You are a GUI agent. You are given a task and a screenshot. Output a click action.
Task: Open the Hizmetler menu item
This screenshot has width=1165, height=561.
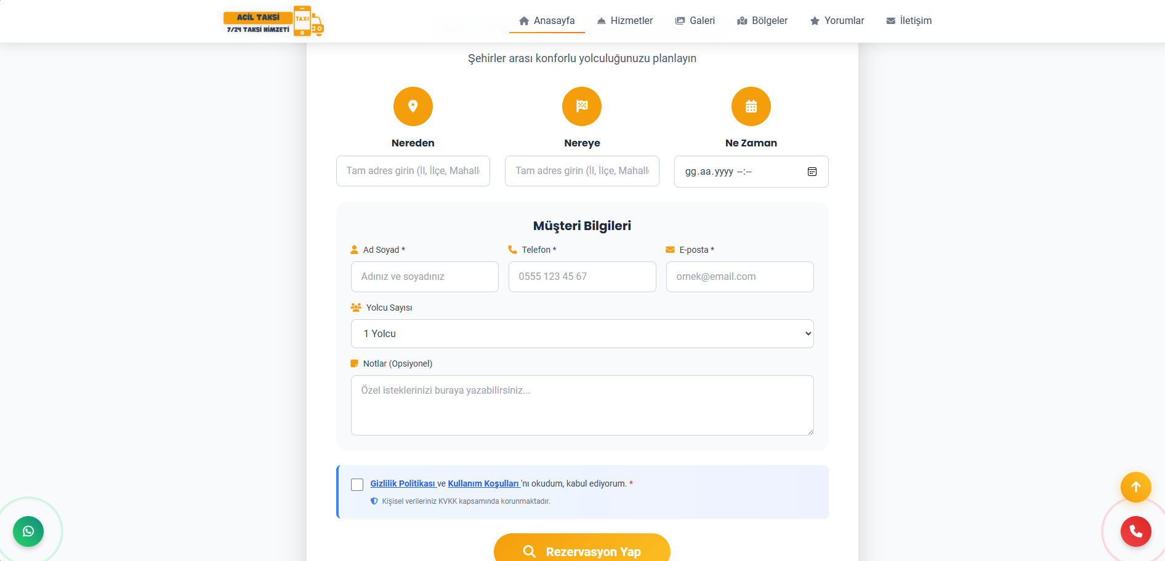[x=624, y=21]
